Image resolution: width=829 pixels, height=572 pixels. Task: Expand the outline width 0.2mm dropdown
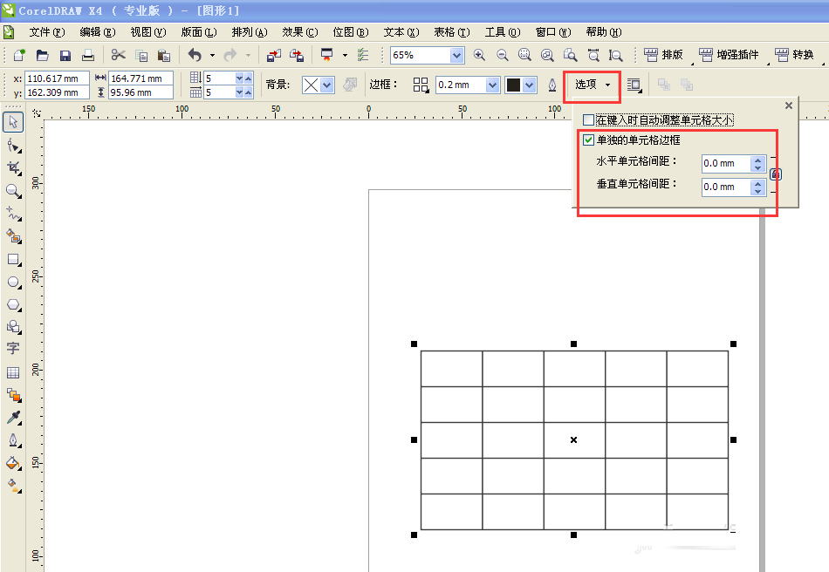(491, 85)
